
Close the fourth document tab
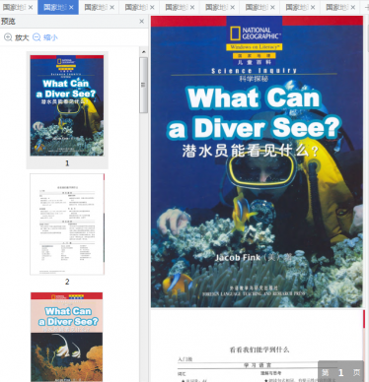152,7
